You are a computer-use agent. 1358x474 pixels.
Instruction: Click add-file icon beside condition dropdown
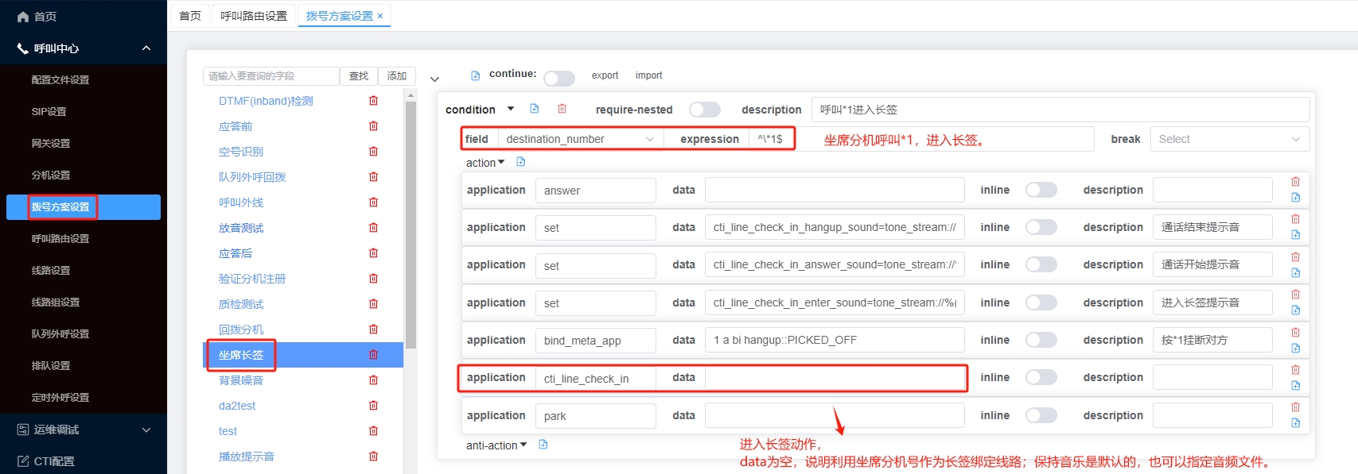[x=535, y=109]
